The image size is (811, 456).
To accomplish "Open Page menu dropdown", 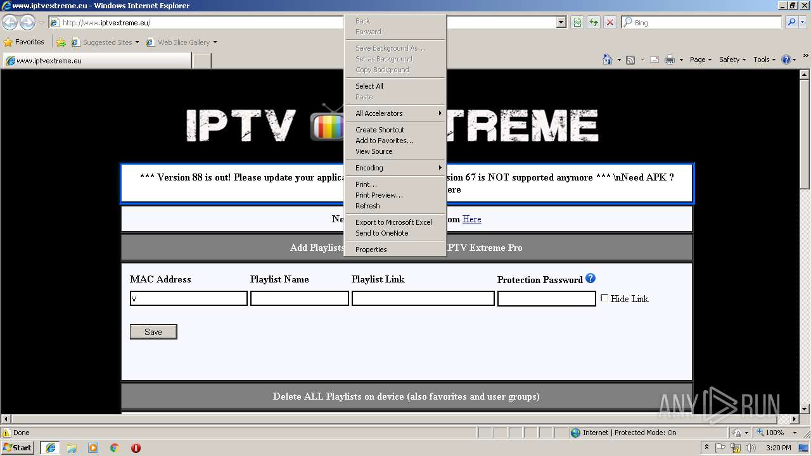I will tap(701, 60).
